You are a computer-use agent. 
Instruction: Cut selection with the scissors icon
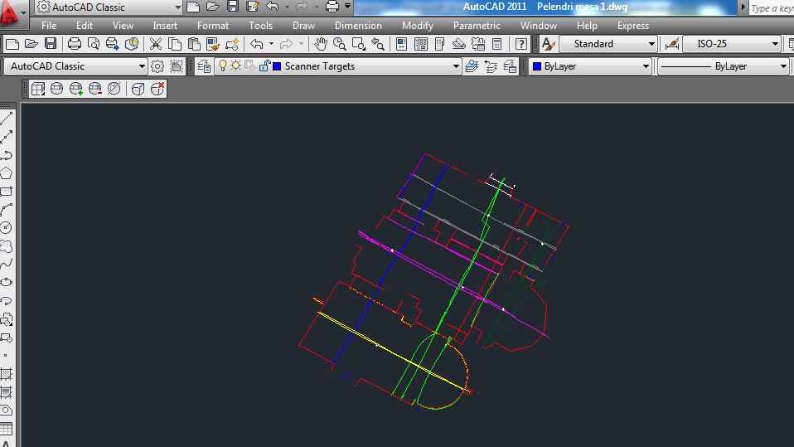coord(156,44)
